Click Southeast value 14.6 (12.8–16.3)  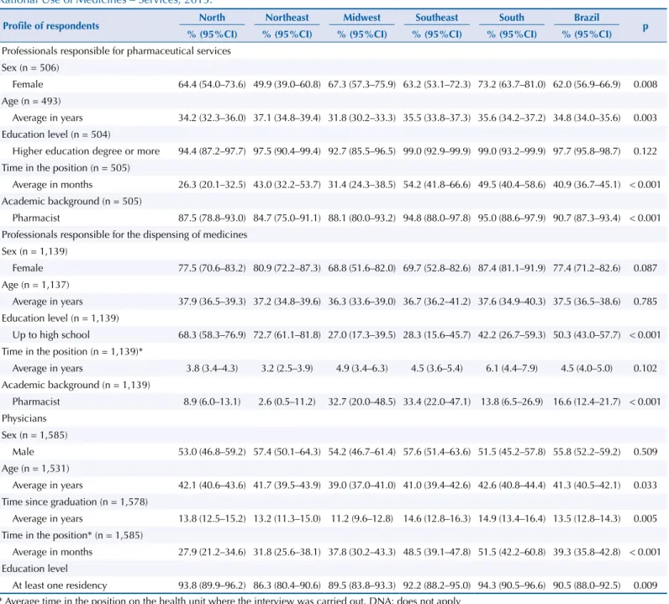click(436, 518)
